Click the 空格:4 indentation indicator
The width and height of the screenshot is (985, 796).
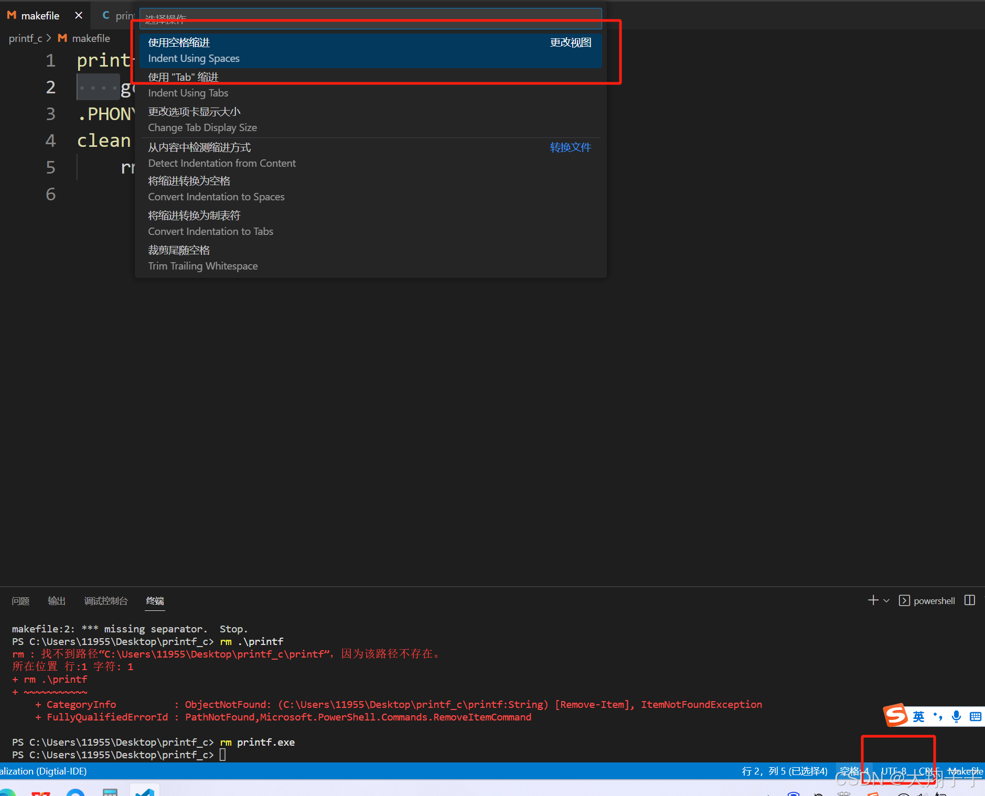coord(854,771)
